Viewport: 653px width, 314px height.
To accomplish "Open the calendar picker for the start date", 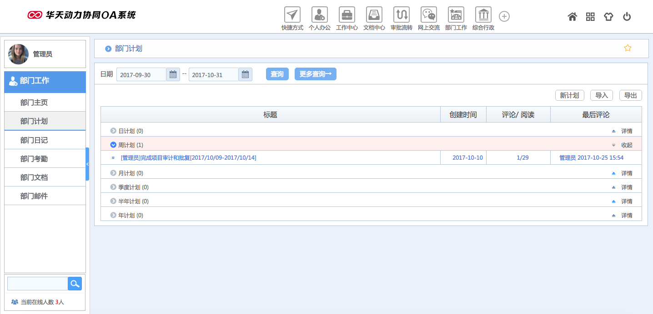I will tap(173, 74).
